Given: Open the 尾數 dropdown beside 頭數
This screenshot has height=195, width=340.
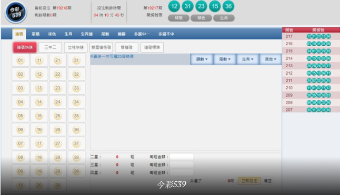Looking at the screenshot, I should tap(225, 59).
